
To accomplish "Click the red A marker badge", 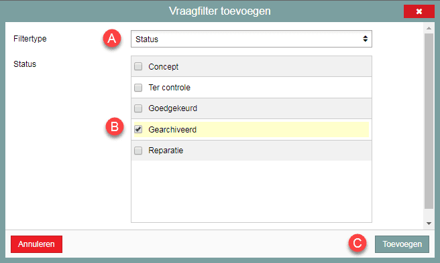I will coord(112,38).
